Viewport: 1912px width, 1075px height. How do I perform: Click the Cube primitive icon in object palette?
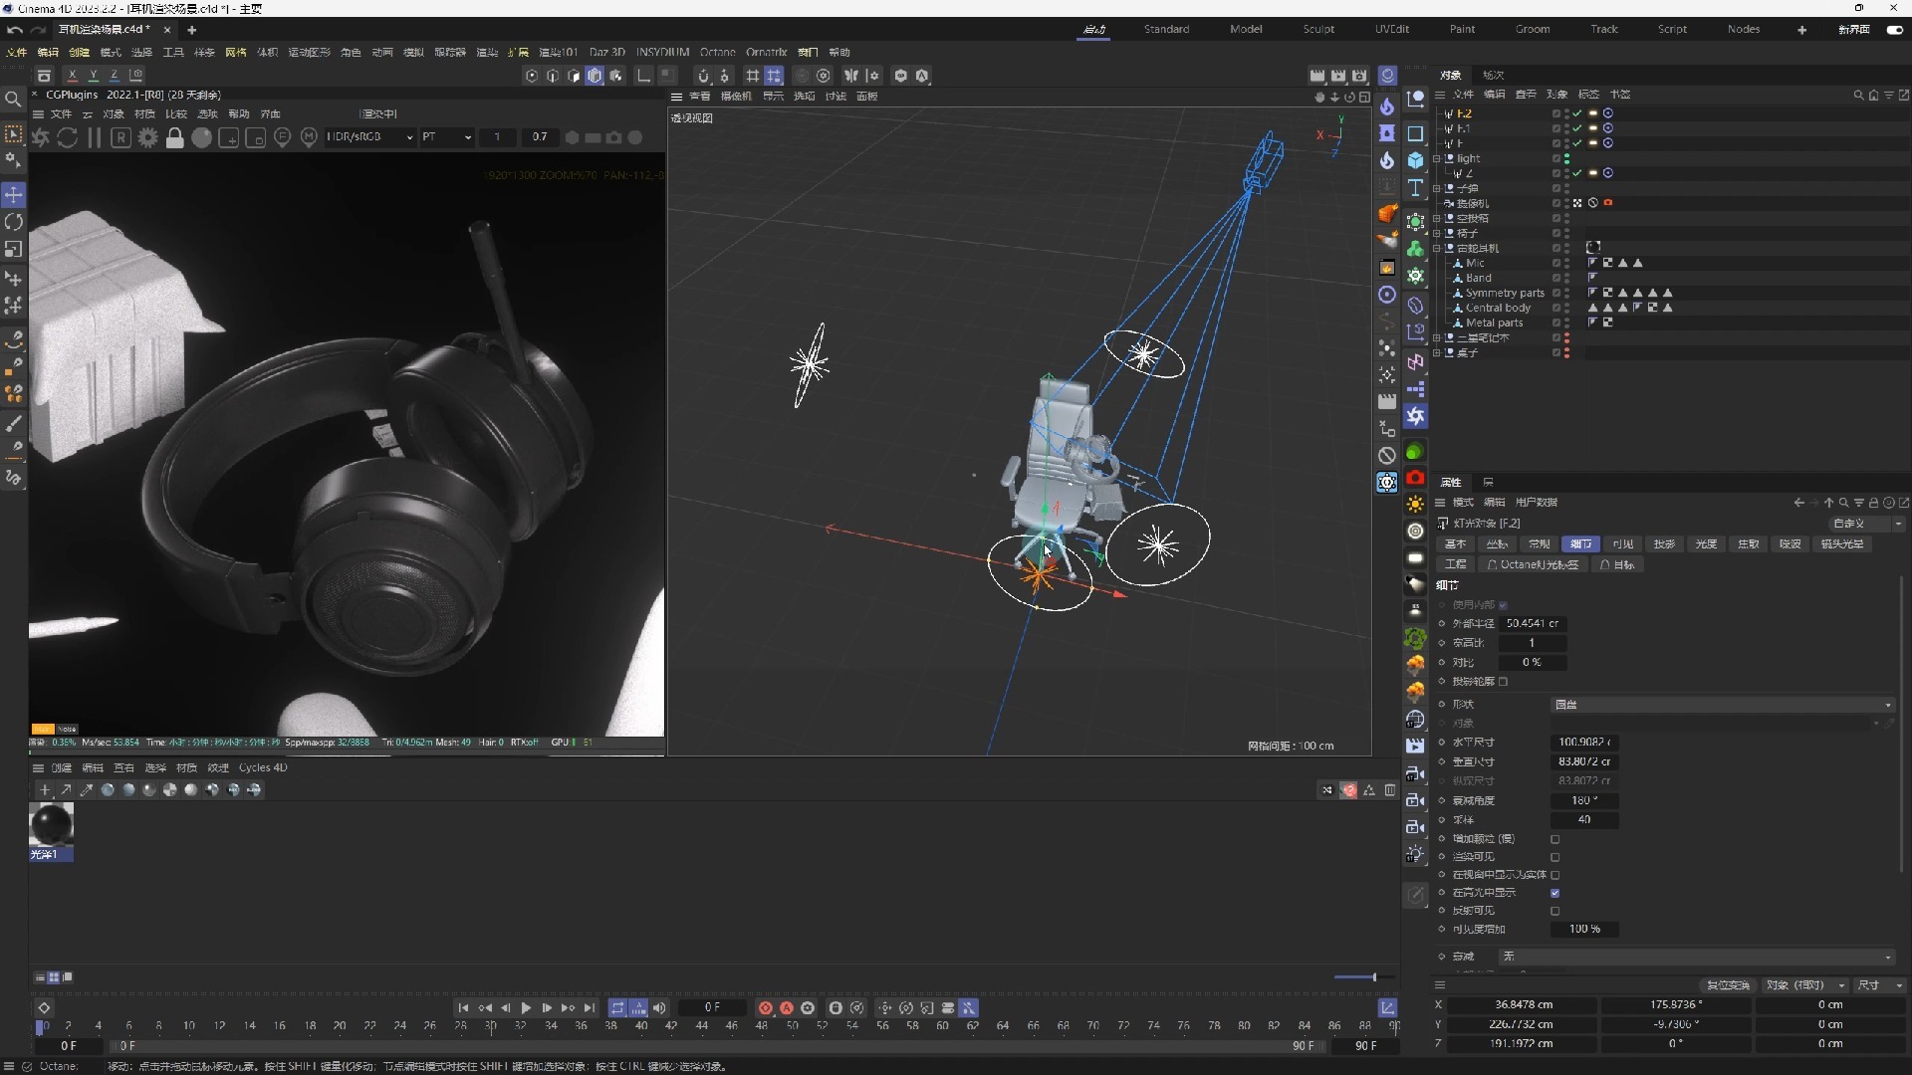pos(1415,160)
